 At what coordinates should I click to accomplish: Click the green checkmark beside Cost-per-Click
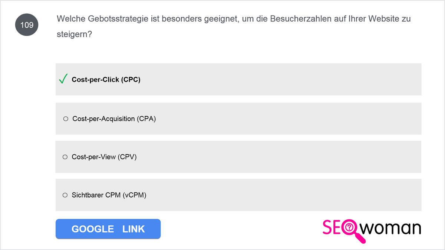63,79
